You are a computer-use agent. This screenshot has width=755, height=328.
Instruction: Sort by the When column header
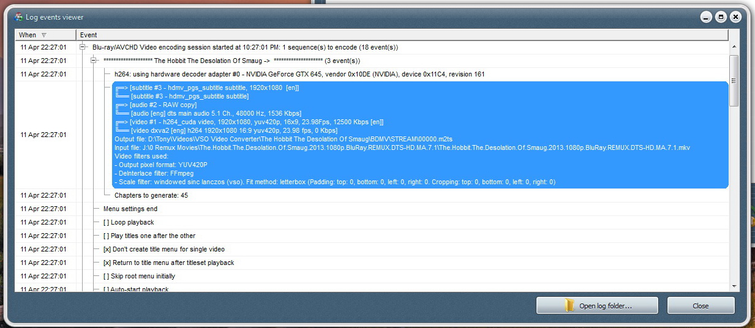coord(45,35)
